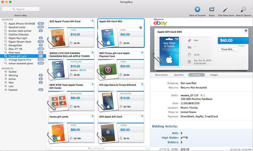Switch to the Description tab
The width and height of the screenshot is (253, 151).
point(161,75)
